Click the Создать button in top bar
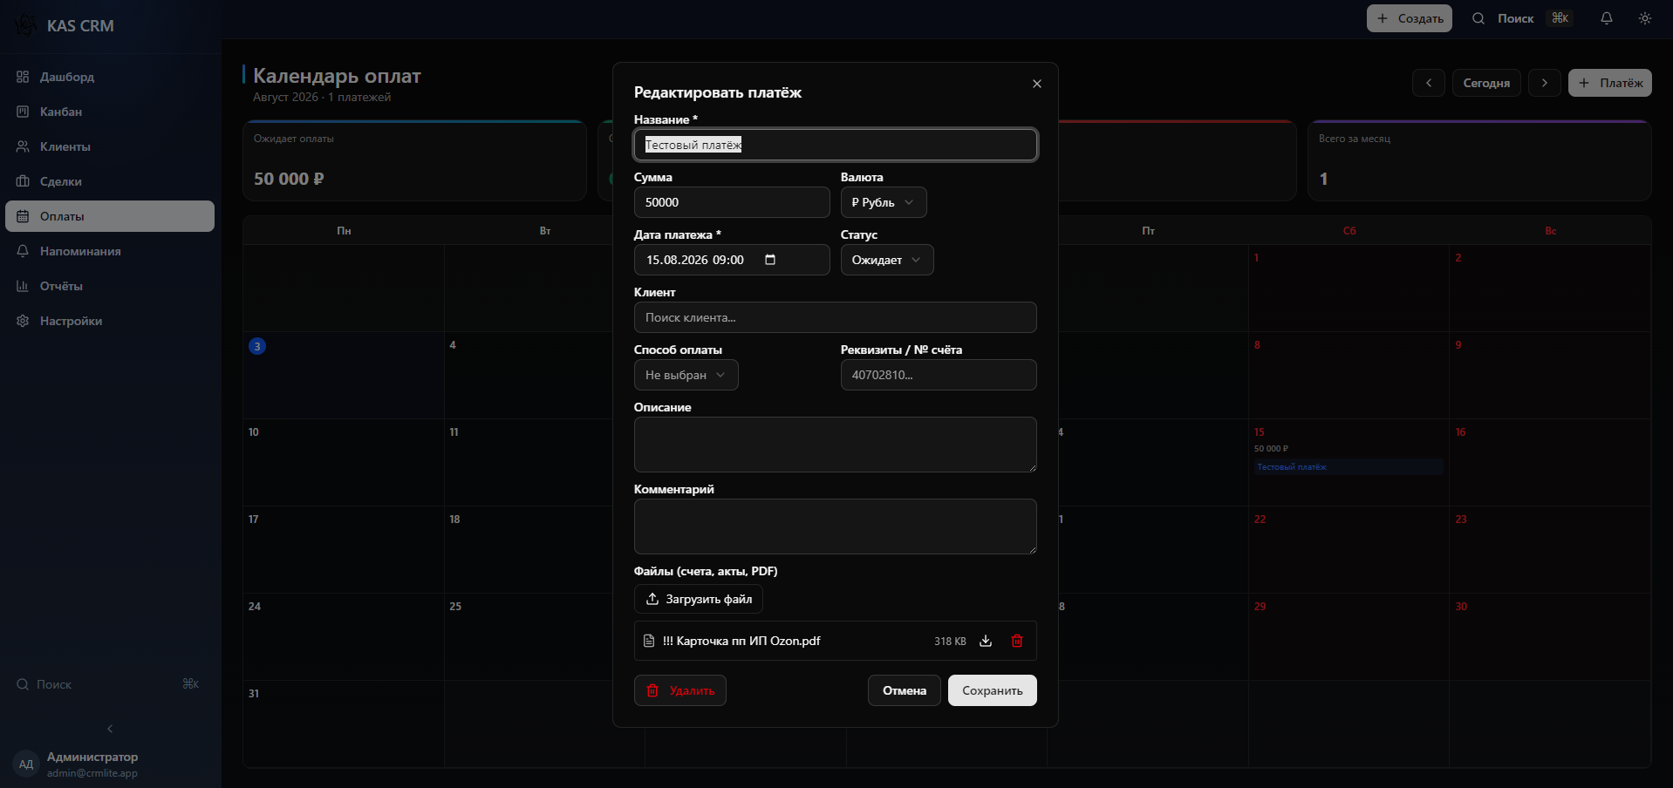Screen dimensions: 1673x788 tap(1410, 18)
